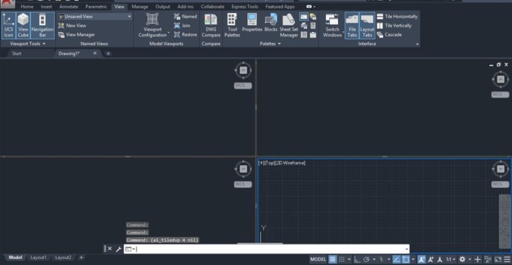This screenshot has height=265, width=512.
Task: Switch to the Home ribbon tab
Action: tap(27, 7)
